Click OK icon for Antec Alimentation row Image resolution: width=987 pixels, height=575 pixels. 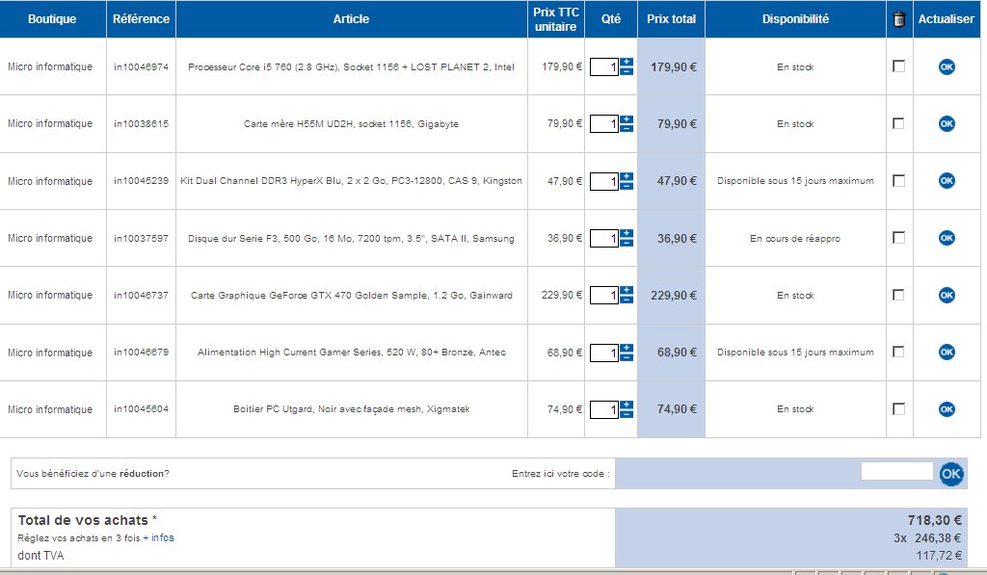pyautogui.click(x=947, y=352)
